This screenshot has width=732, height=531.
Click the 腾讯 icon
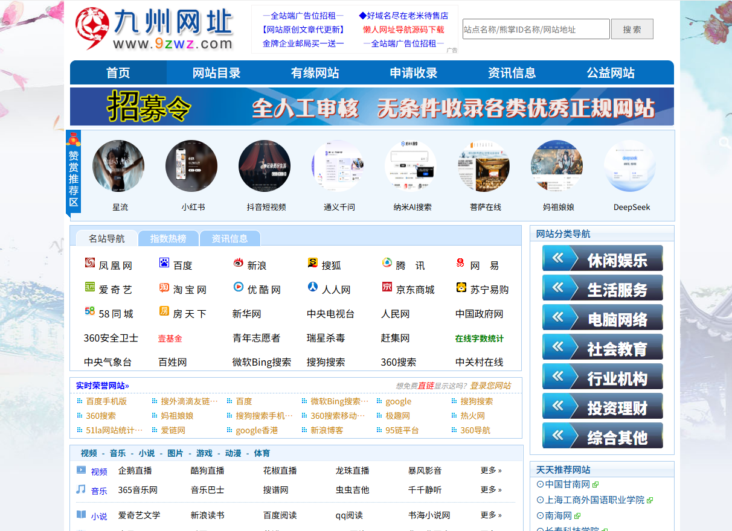pos(387,262)
